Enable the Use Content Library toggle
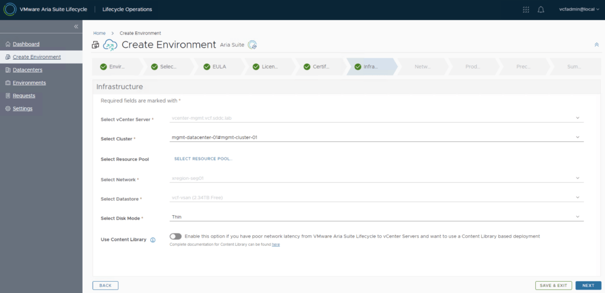Screen dimensions: 605x293 [175, 236]
